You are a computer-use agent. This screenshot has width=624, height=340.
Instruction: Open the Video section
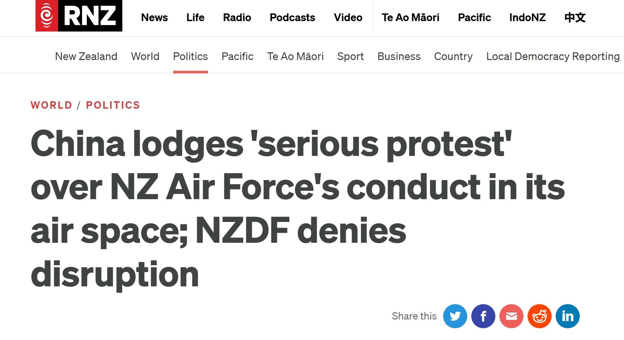tap(348, 17)
